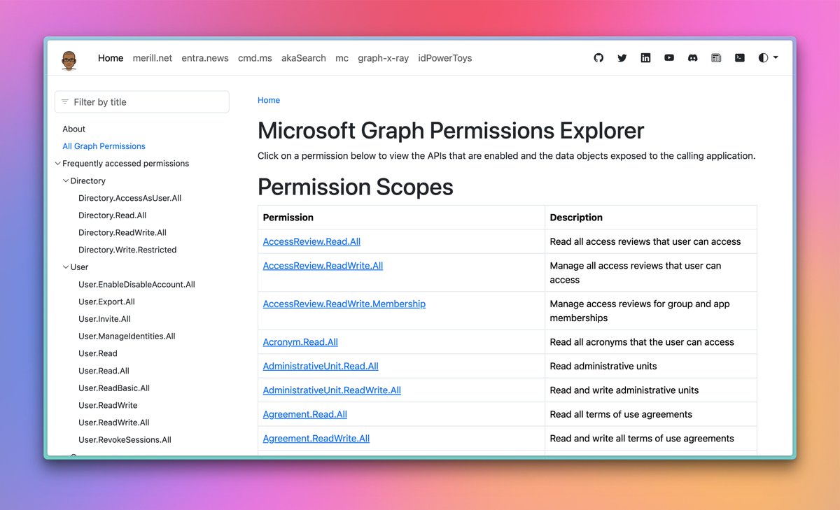Click the filter icon in the search box

[x=65, y=102]
